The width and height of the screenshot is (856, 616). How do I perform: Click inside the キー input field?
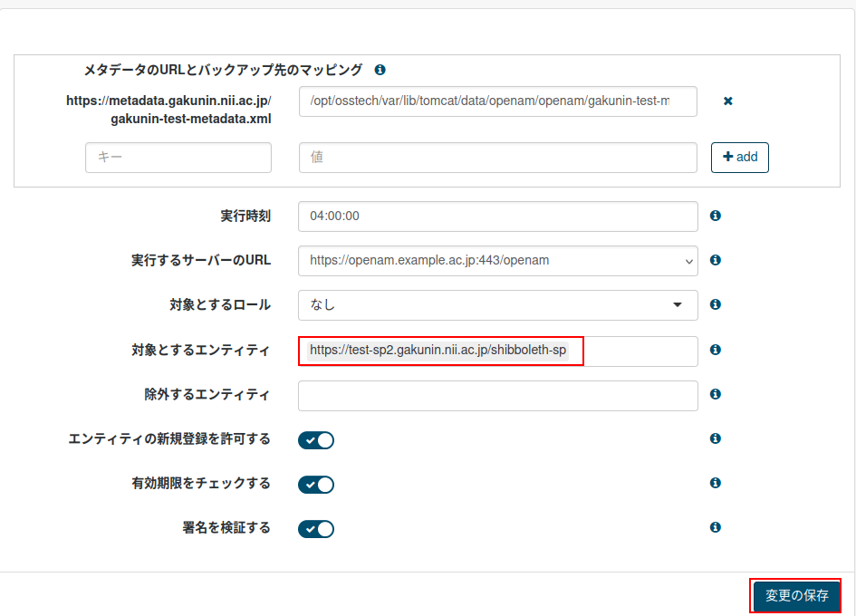click(x=178, y=157)
